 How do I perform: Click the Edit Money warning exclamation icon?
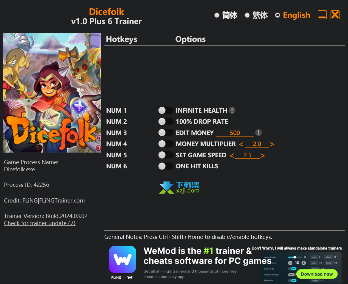(258, 133)
